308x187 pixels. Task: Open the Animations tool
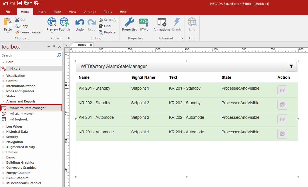pyautogui.click(x=162, y=24)
